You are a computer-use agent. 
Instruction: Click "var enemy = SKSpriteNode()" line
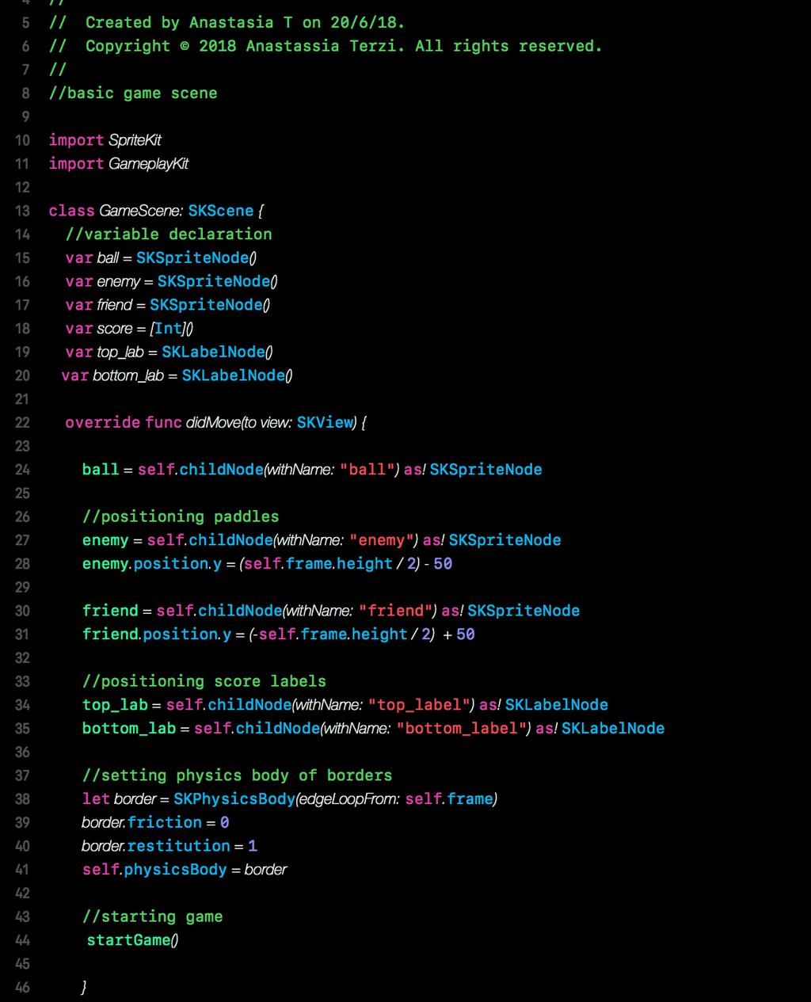[171, 281]
